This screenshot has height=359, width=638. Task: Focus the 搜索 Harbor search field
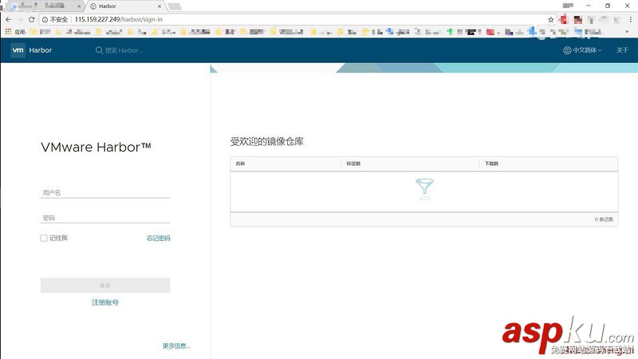[x=124, y=50]
